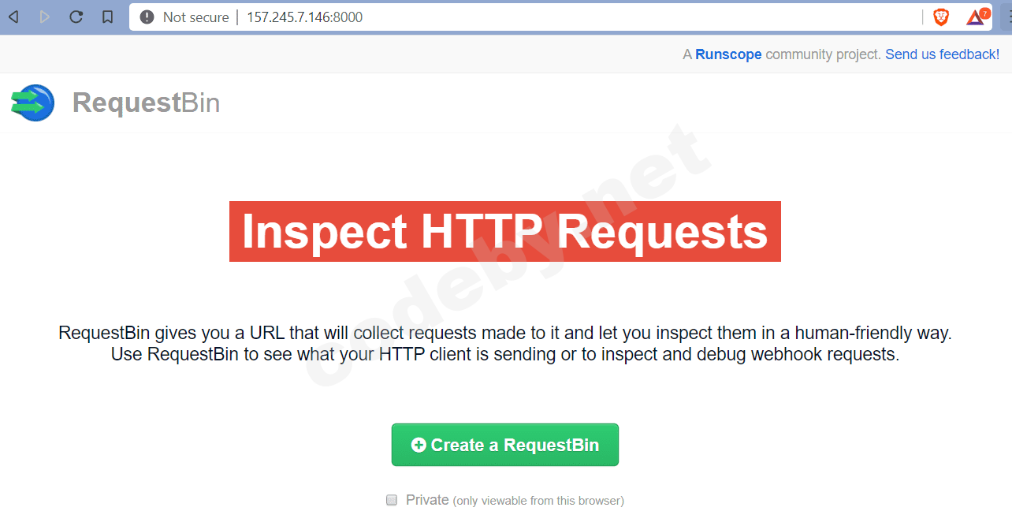Click the Inspect HTTP Requests banner
Screen dimensions: 1012x526
pyautogui.click(x=504, y=231)
